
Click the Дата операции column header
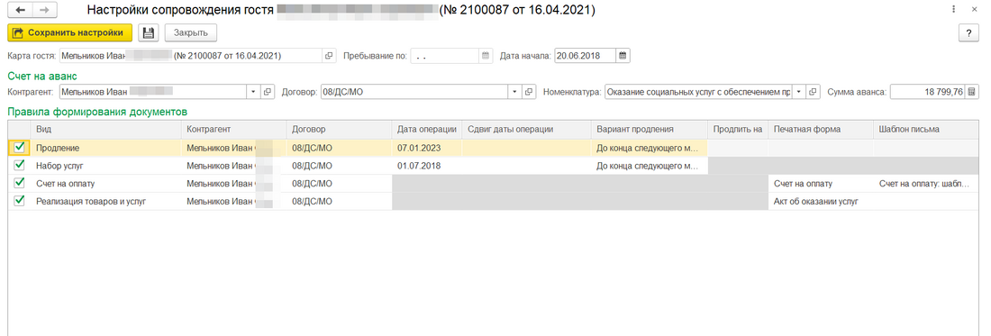427,129
